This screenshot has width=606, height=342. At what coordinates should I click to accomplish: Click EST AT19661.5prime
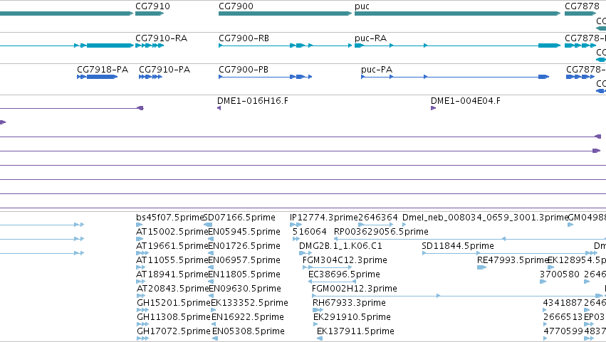(172, 246)
